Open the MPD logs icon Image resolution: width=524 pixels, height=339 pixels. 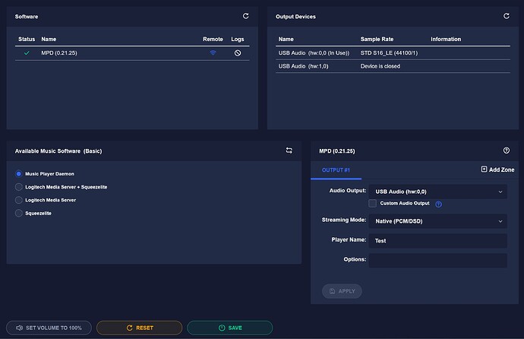pos(238,52)
